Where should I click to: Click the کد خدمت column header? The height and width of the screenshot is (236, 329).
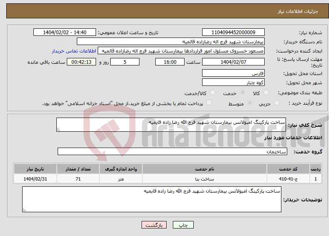289,169
